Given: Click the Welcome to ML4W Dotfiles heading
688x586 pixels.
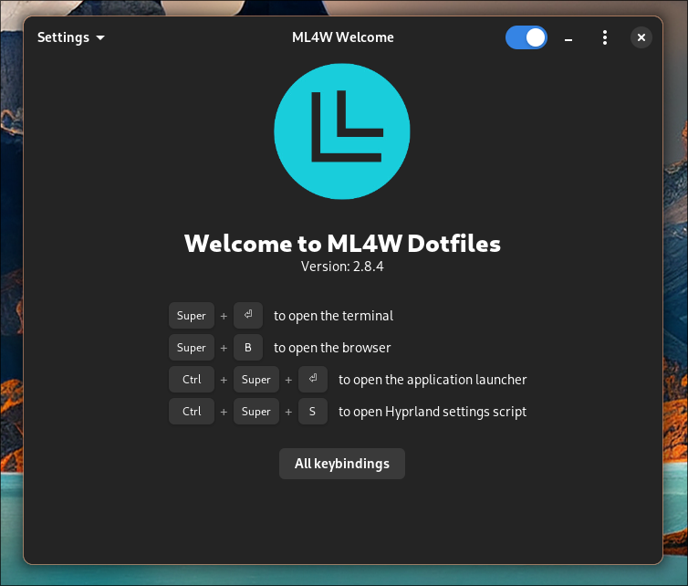Looking at the screenshot, I should tap(342, 244).
